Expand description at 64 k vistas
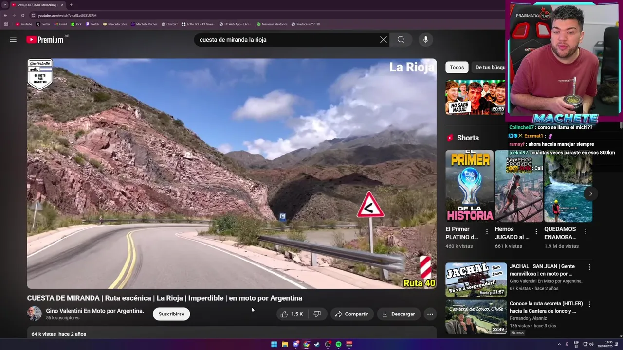This screenshot has height=350, width=623. click(x=232, y=333)
